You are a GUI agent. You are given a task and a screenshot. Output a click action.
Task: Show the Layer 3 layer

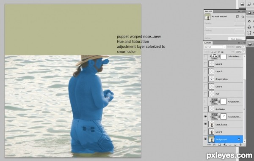tap(205, 71)
